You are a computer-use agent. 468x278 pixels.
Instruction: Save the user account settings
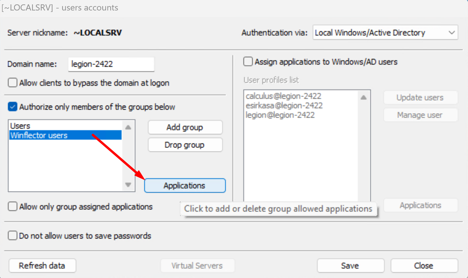350,265
